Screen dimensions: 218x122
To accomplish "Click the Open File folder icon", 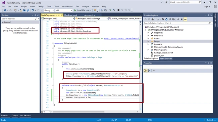I will click(x=21, y=10).
